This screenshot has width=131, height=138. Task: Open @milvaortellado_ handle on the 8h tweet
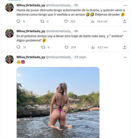[59, 31]
